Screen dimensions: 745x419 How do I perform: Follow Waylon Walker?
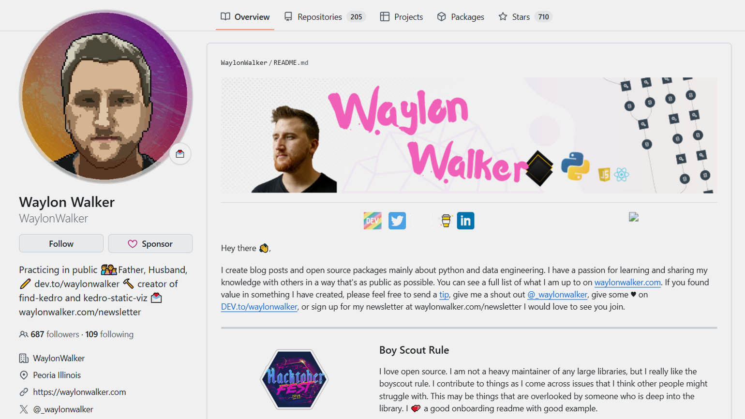tap(61, 244)
